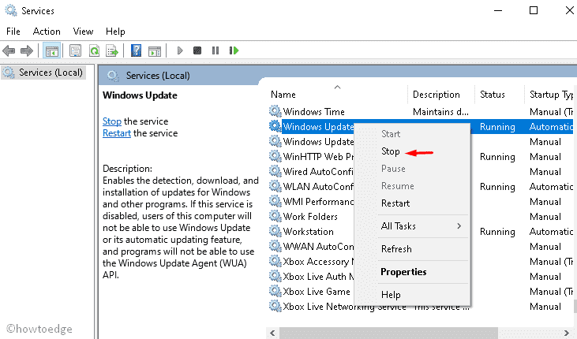Click Running status of WLAN AutoConfig
Viewport: 577px width, 339px height.
497,187
